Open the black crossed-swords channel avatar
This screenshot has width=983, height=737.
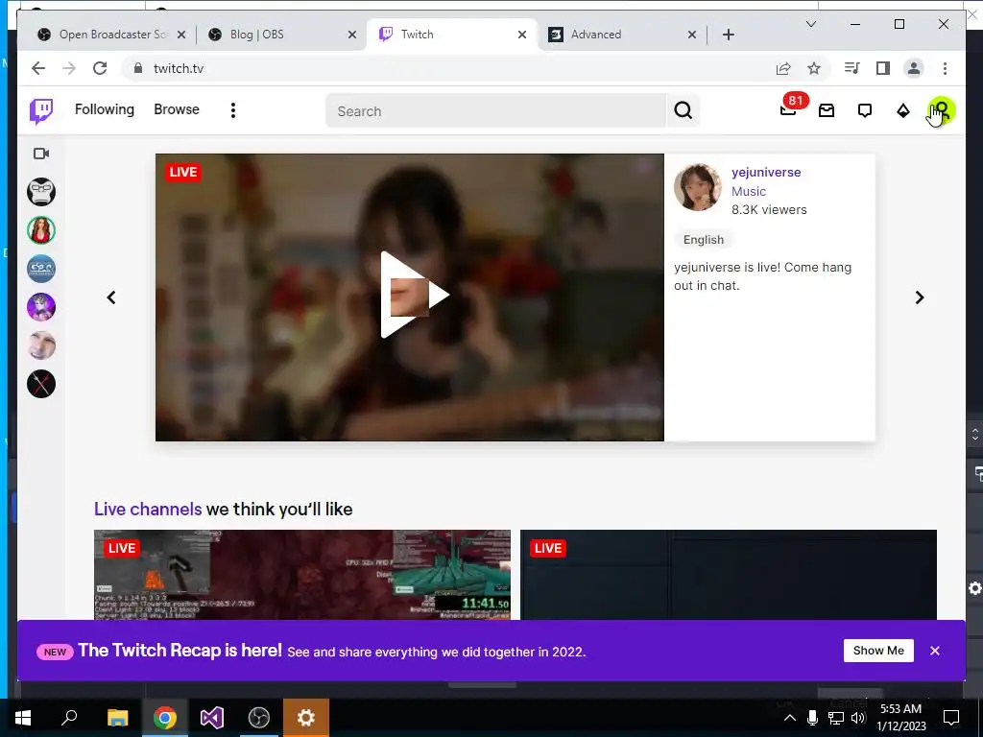pyautogui.click(x=41, y=384)
